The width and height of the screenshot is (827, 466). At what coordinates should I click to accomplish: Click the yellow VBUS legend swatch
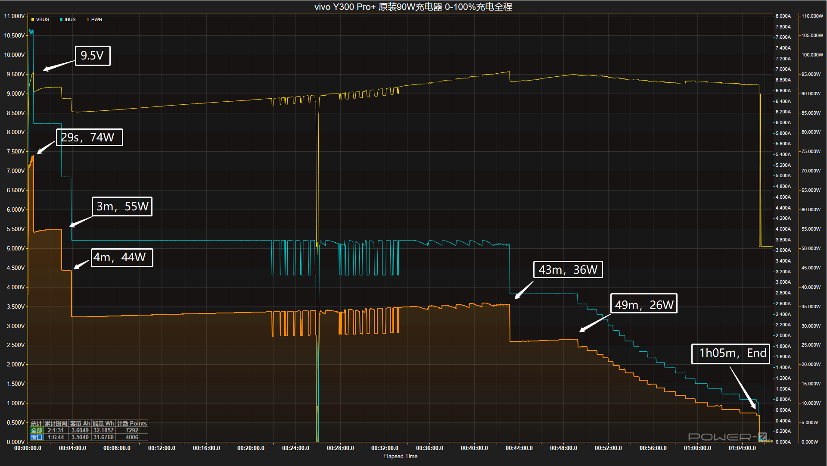pos(33,19)
